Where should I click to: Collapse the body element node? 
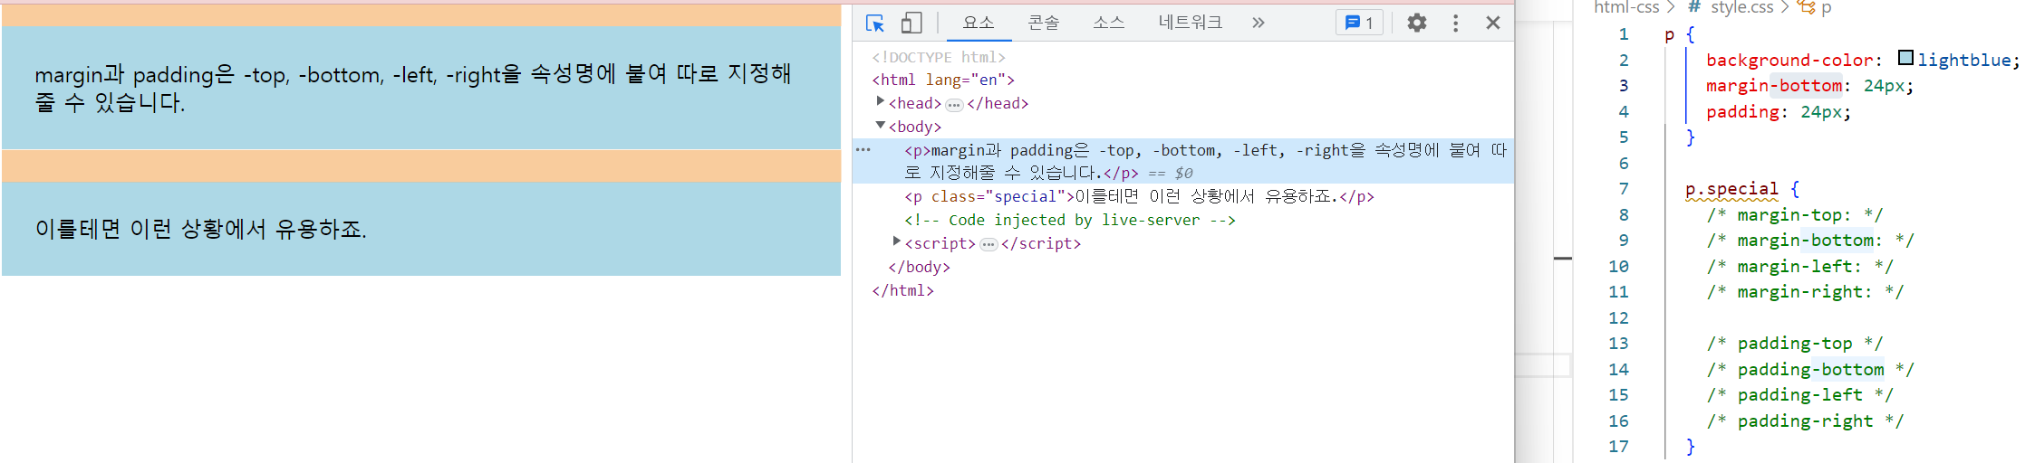click(880, 126)
